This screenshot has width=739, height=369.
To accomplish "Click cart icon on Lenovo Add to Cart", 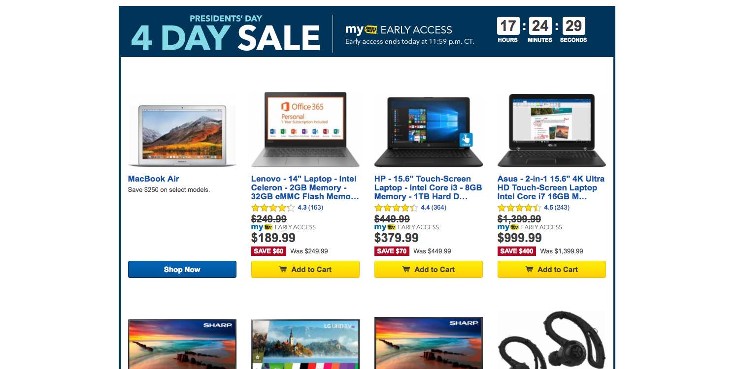I will pos(283,270).
